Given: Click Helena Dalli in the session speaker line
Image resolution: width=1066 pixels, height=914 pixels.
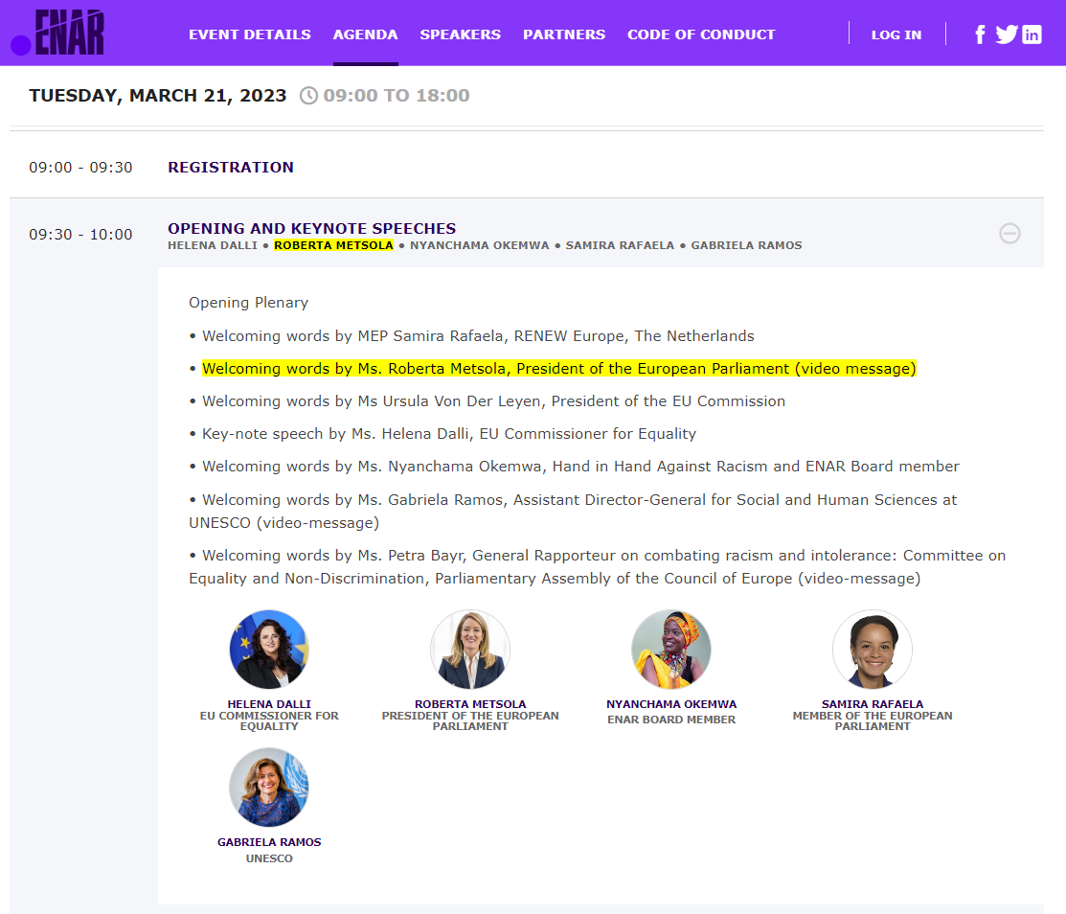Looking at the screenshot, I should pos(213,245).
